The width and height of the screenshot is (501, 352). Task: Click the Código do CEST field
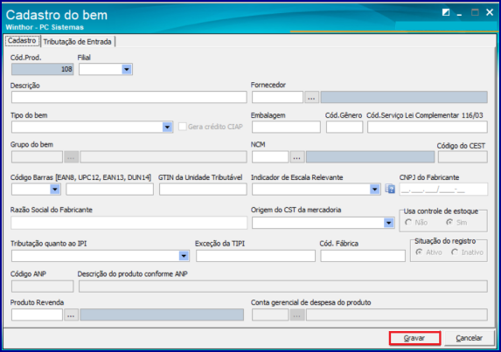(x=463, y=157)
